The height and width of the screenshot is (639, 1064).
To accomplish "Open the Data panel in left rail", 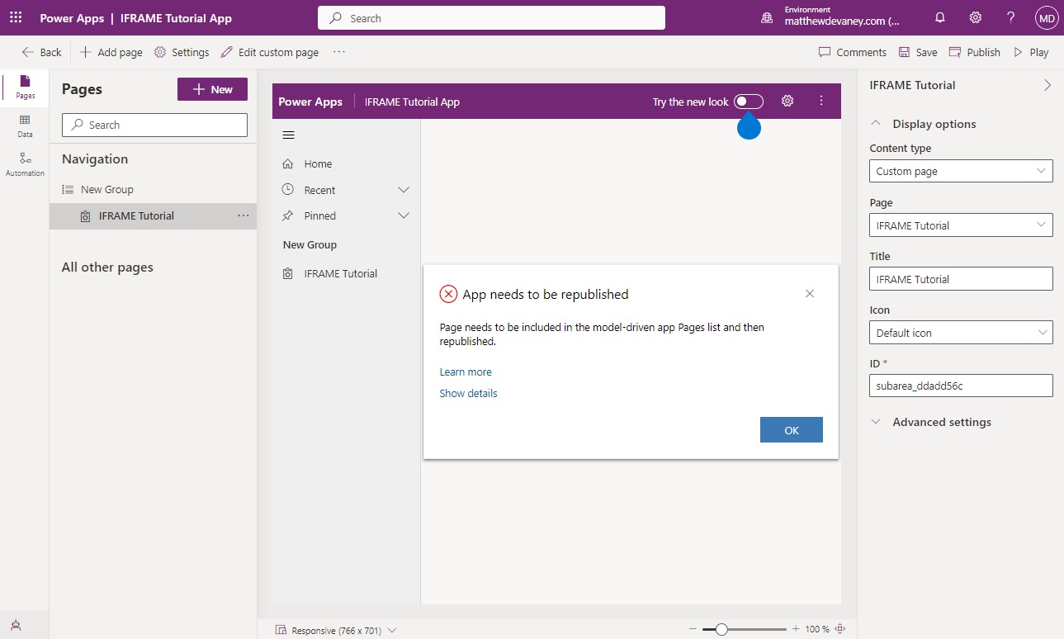I will click(x=25, y=125).
